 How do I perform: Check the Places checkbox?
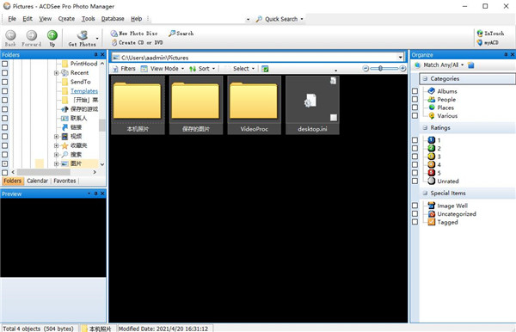click(415, 108)
